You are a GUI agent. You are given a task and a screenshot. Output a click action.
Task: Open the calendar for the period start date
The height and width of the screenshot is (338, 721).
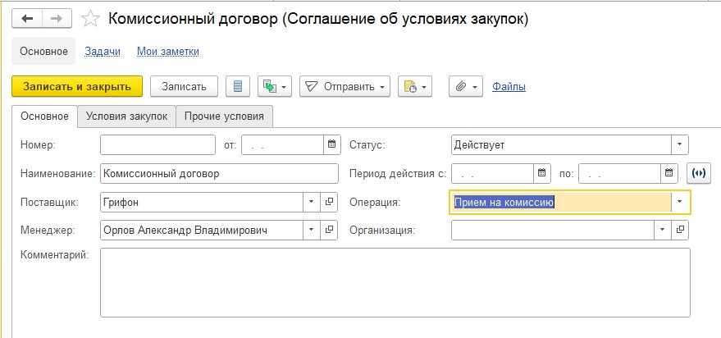pos(541,173)
